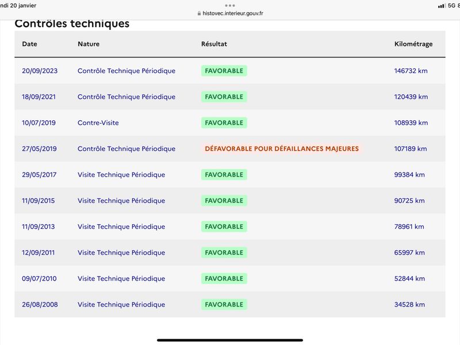460x345 pixels.
Task: Select the Date column header
Action: [x=30, y=44]
